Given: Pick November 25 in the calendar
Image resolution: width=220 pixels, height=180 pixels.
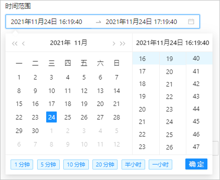Looking at the screenshot, I should [x=68, y=117].
